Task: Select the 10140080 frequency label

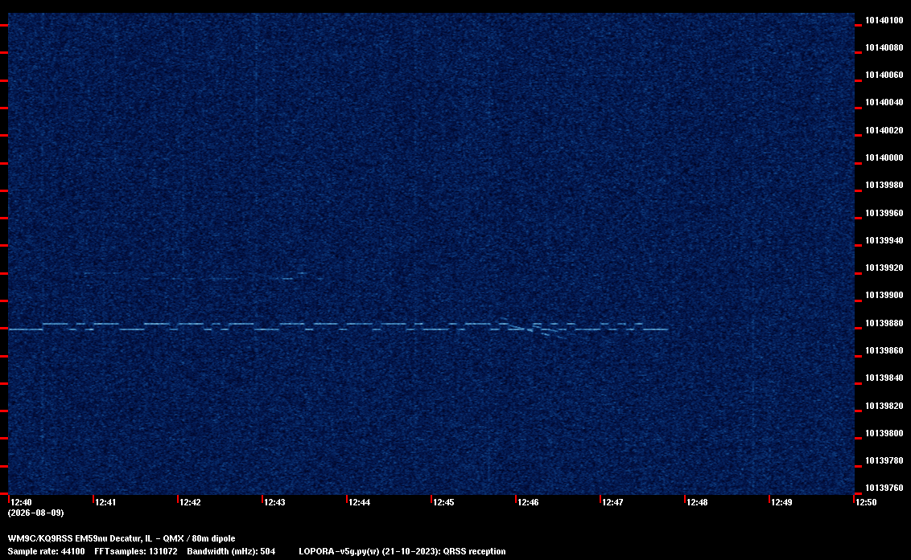Action: coord(884,47)
